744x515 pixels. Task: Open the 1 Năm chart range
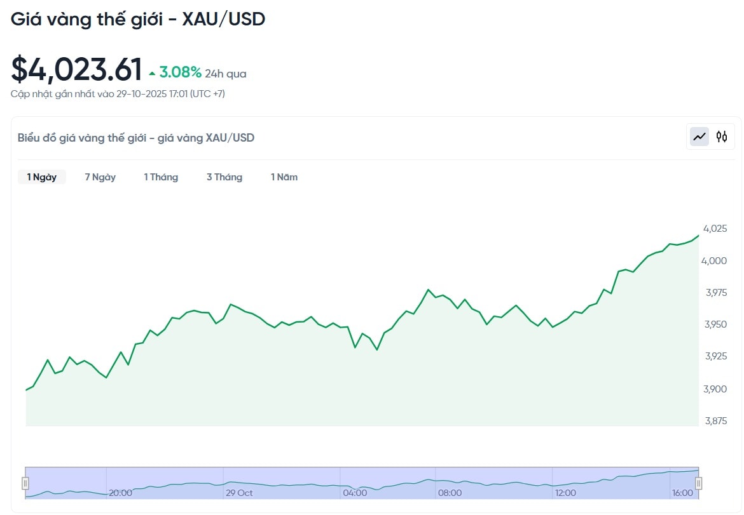[284, 177]
